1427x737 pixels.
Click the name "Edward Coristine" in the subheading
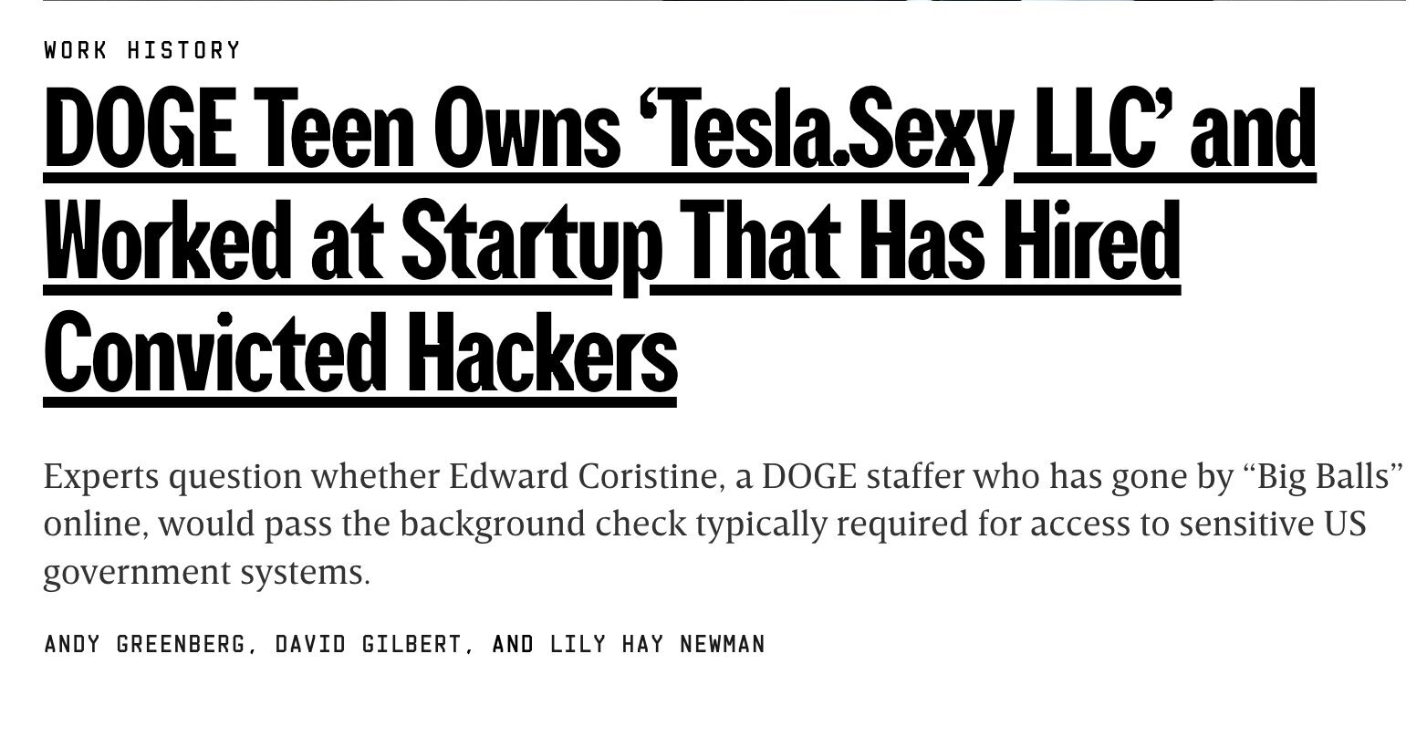coord(582,476)
